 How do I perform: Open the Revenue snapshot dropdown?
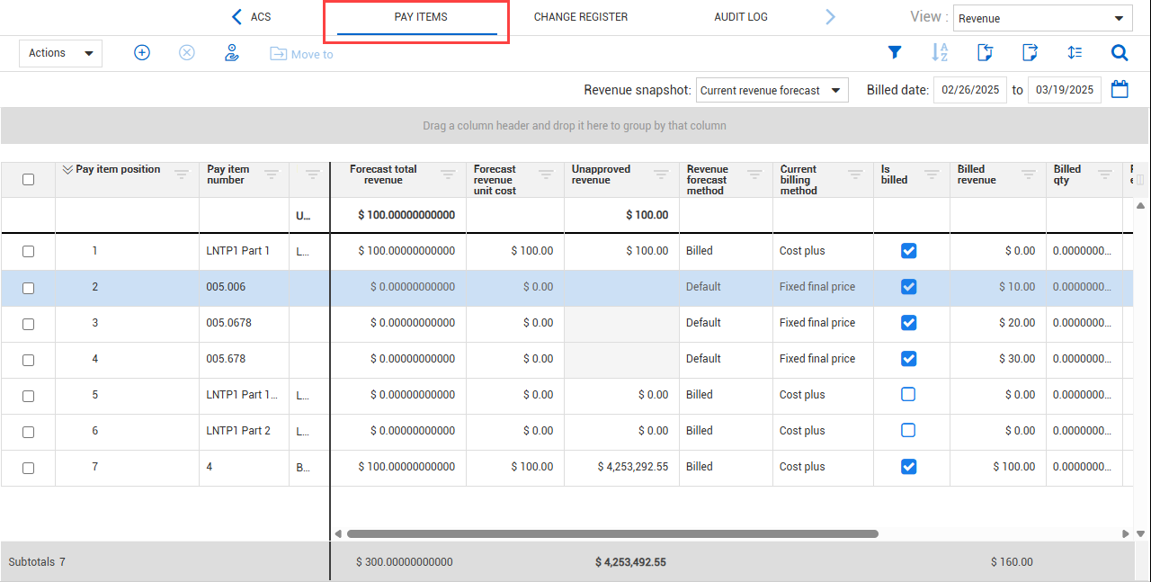point(772,90)
